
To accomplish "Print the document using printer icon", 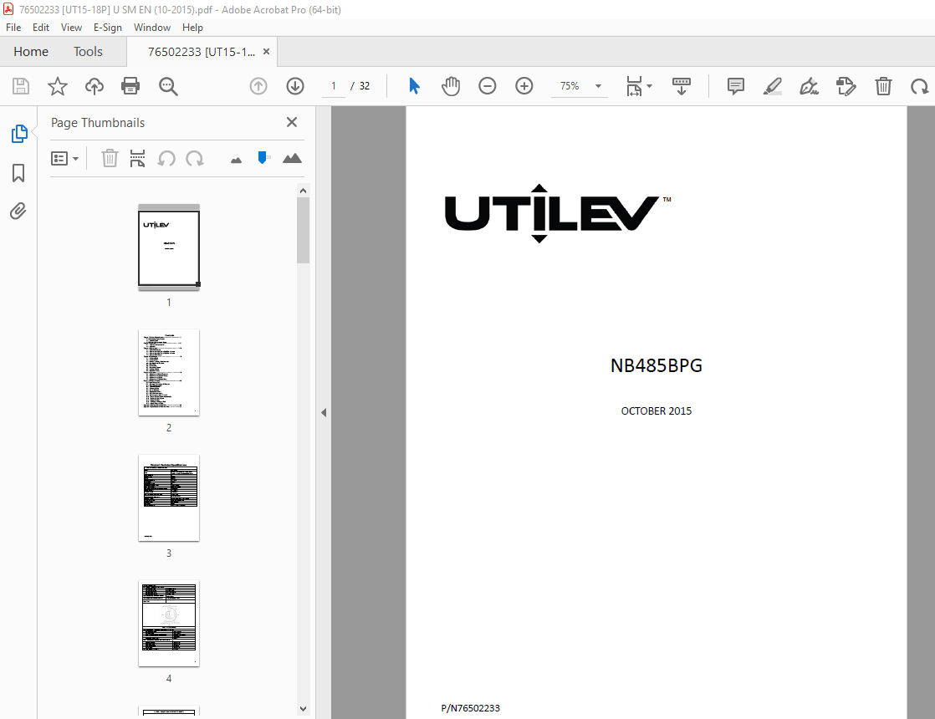I will point(130,86).
